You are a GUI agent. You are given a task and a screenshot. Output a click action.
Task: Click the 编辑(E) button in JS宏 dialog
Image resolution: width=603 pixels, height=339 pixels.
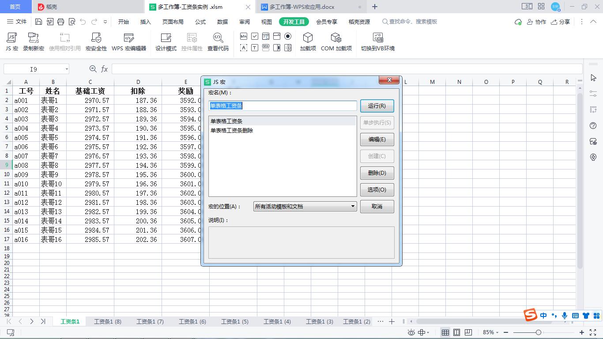click(377, 139)
